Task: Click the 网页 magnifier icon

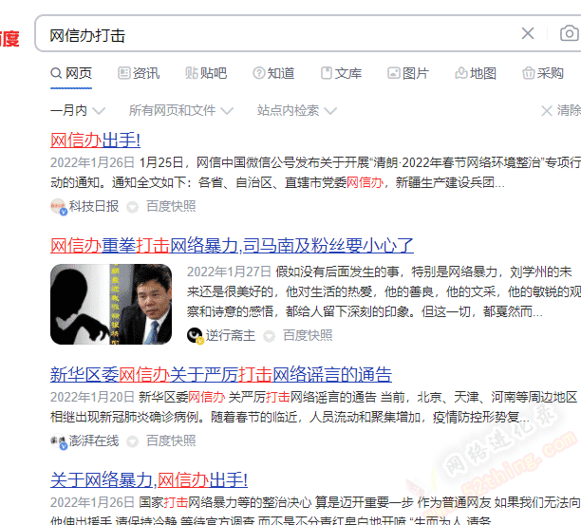Action: 56,73
